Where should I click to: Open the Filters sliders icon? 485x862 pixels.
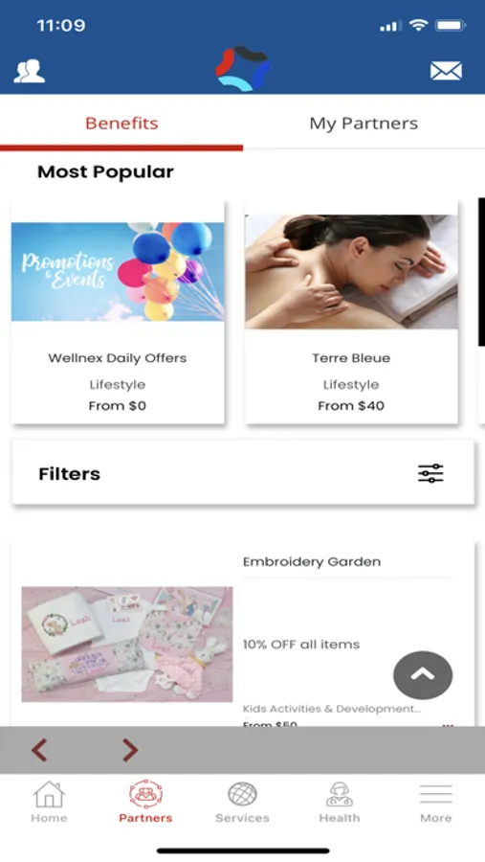pyautogui.click(x=430, y=473)
